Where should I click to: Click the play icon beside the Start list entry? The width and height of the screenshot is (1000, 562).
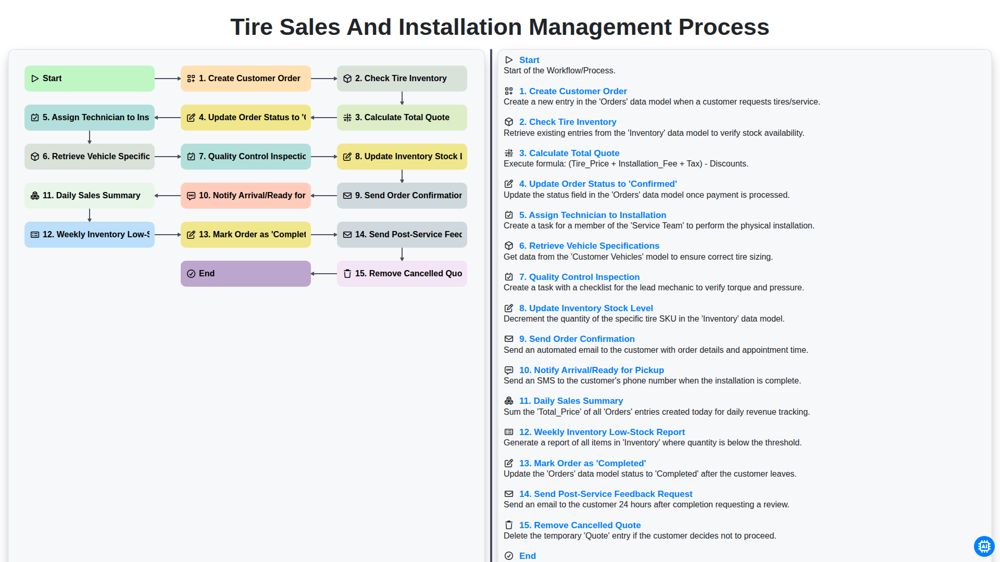(509, 60)
